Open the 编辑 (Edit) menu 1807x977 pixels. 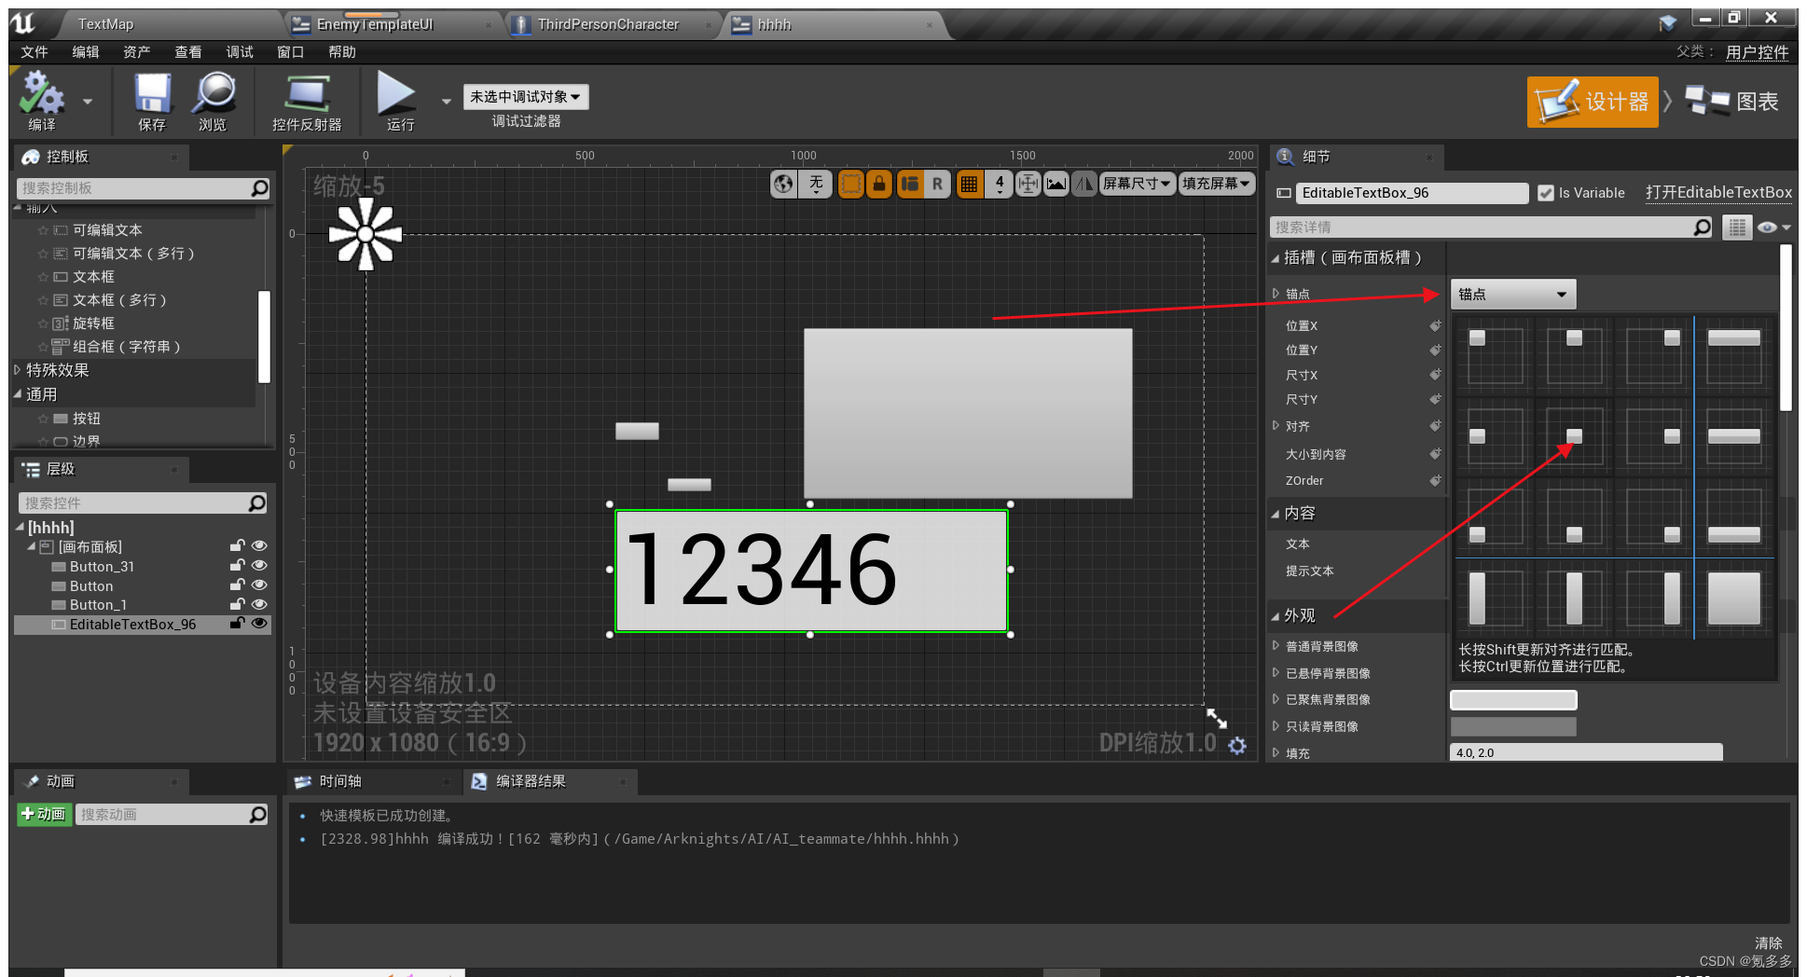coord(86,52)
